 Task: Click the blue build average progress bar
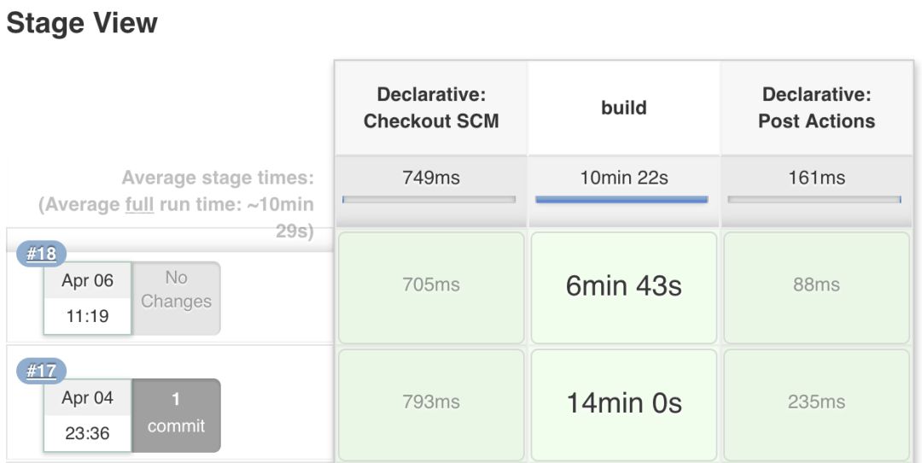click(x=621, y=200)
